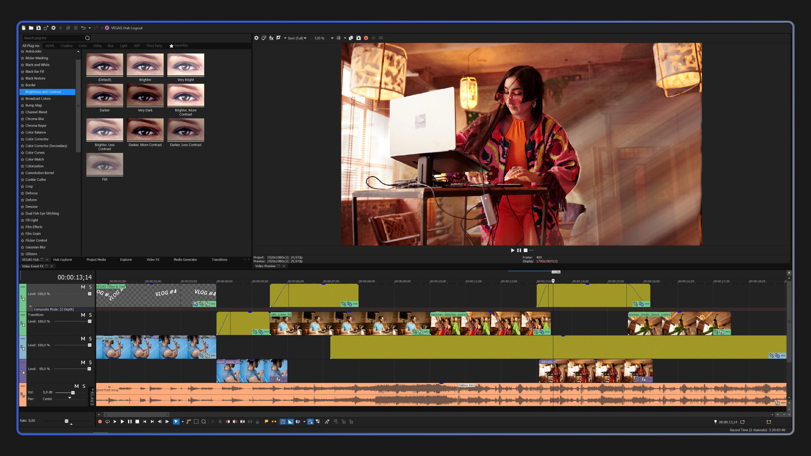This screenshot has width=811, height=456.
Task: Activate the Zoom Edit tool
Action: coord(204,421)
